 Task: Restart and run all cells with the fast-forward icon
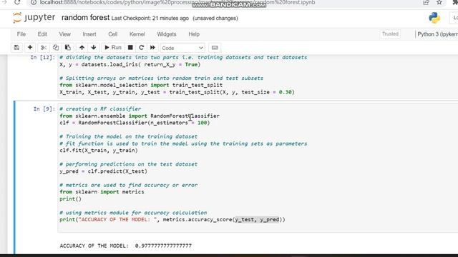[x=152, y=48]
